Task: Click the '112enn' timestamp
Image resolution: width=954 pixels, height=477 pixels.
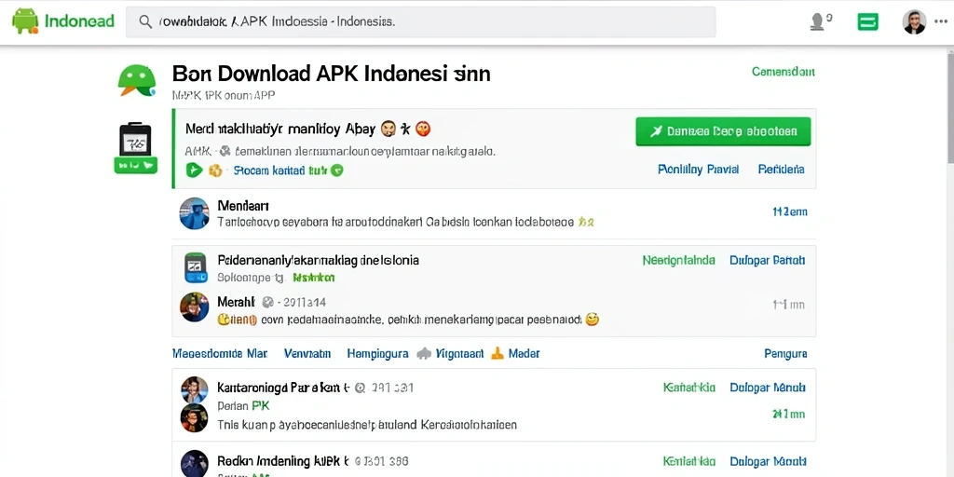Action: tap(790, 211)
